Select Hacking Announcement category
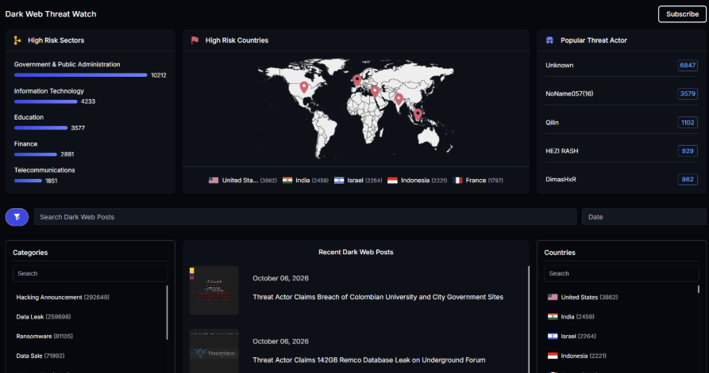The width and height of the screenshot is (709, 373). pyautogui.click(x=63, y=297)
